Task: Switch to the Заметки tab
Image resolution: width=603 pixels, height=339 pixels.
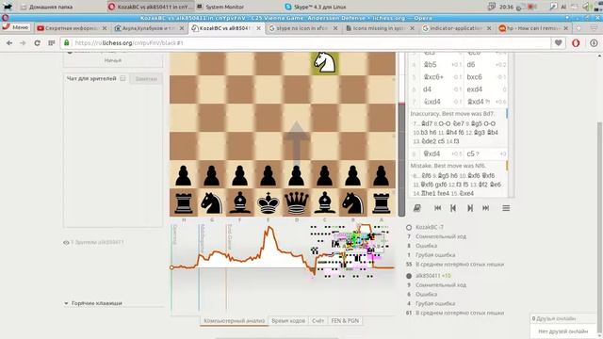Action: click(146, 79)
